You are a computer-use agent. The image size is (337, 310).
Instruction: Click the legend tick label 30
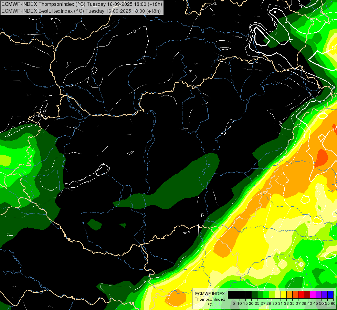click(x=275, y=303)
